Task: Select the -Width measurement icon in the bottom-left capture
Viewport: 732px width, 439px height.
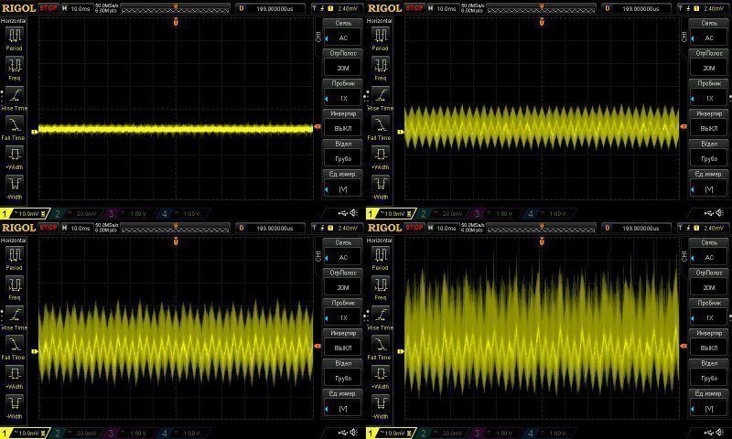Action: (x=15, y=403)
